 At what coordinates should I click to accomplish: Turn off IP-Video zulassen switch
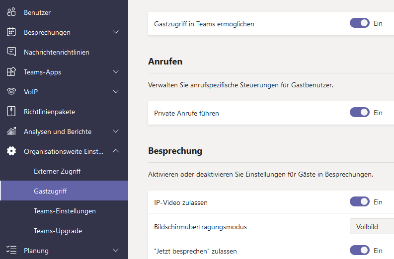pyautogui.click(x=360, y=202)
